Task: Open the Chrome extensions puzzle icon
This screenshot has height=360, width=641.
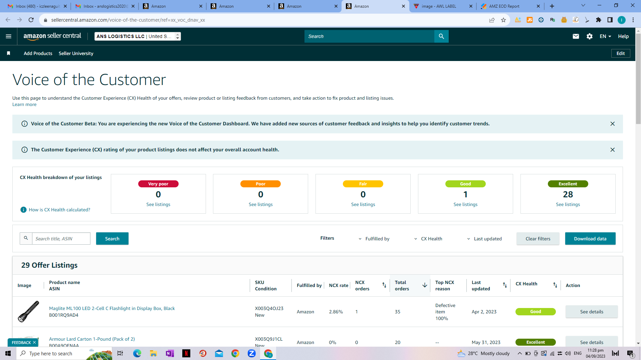Action: click(x=599, y=20)
